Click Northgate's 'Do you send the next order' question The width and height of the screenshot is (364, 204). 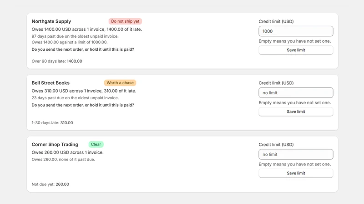[x=83, y=49]
